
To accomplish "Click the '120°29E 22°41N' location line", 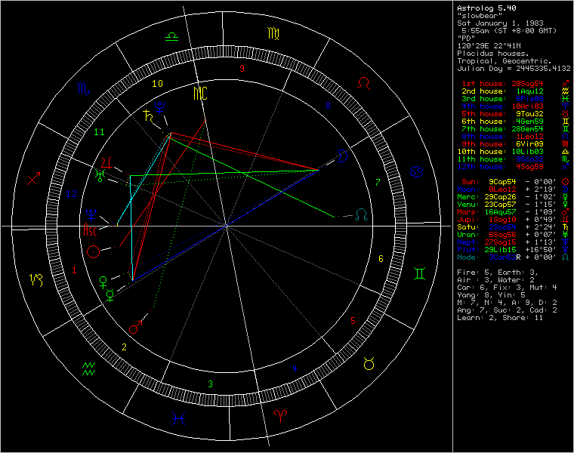I will click(489, 46).
